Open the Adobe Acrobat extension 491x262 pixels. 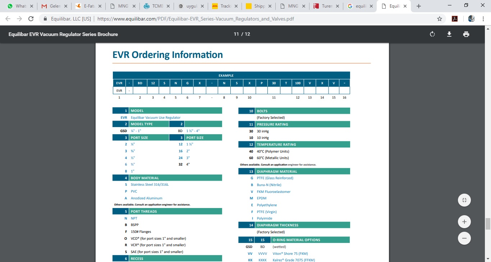pos(455,19)
